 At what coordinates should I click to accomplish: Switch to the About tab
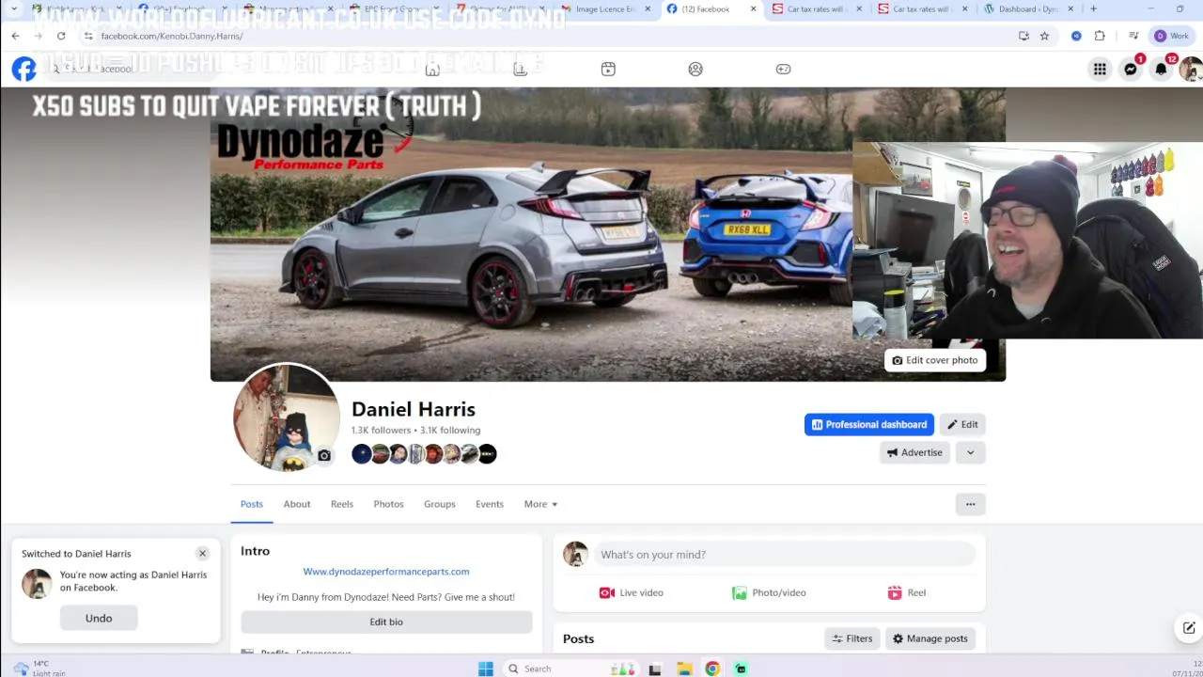(297, 504)
